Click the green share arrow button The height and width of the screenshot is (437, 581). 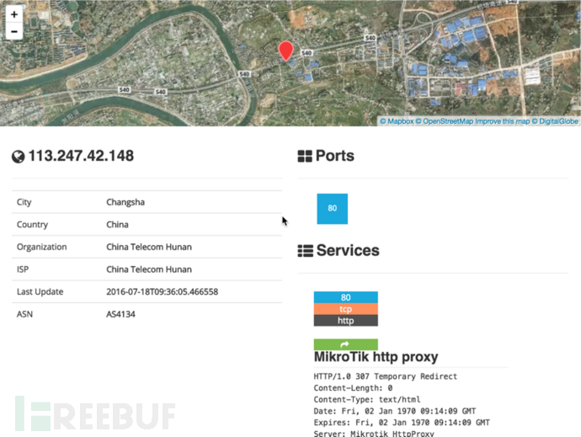[345, 344]
